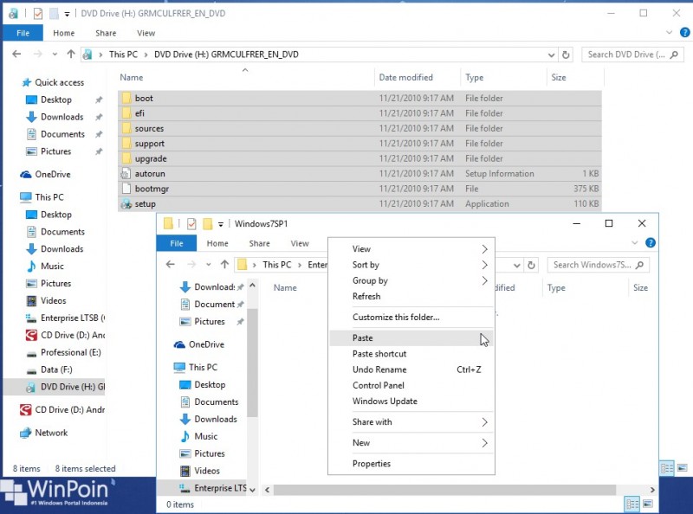693x514 pixels.
Task: Click Windows Update in the context menu
Action: click(x=411, y=402)
